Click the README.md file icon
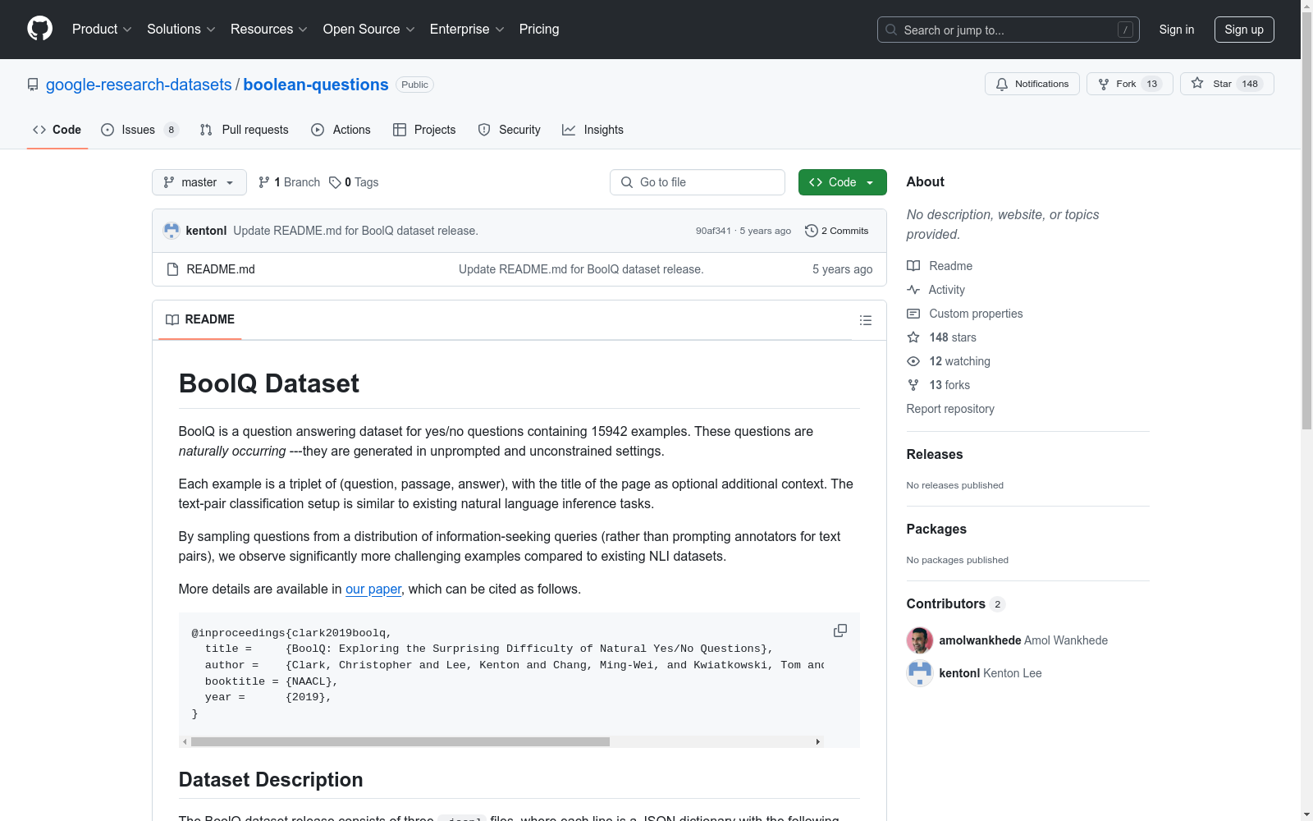The image size is (1313, 821). click(x=172, y=269)
